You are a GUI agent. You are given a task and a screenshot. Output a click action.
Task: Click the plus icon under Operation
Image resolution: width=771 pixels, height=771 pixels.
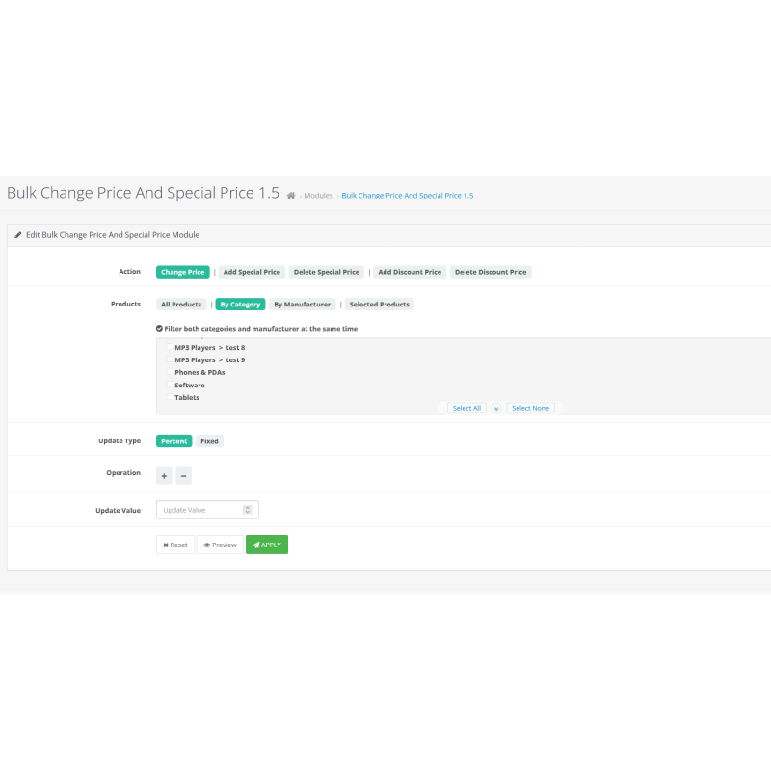[x=164, y=475]
